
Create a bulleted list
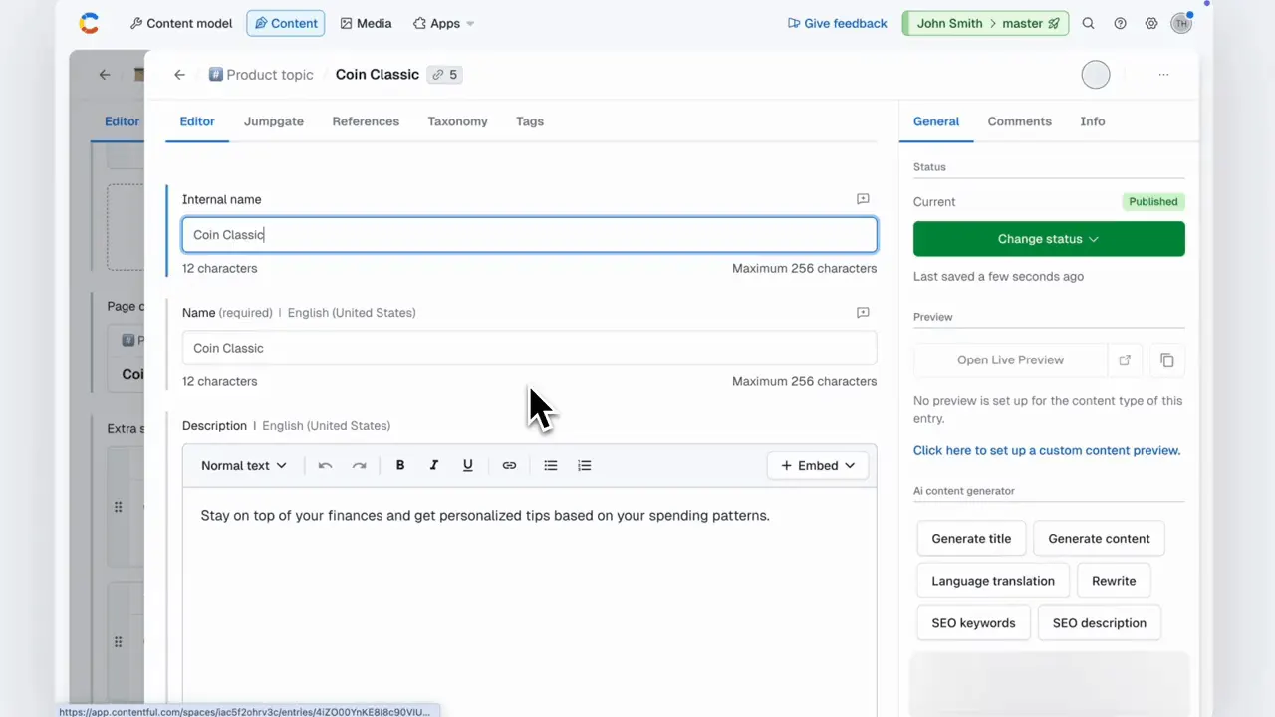coord(551,465)
